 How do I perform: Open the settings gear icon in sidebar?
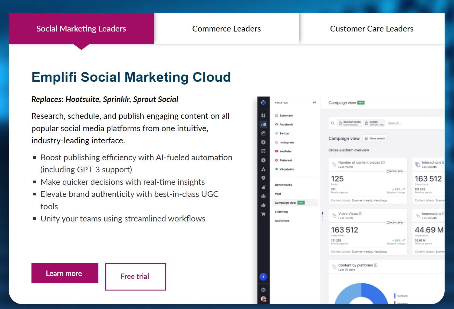(x=263, y=290)
